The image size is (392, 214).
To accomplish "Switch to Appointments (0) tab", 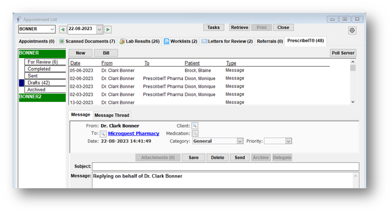I will [37, 41].
